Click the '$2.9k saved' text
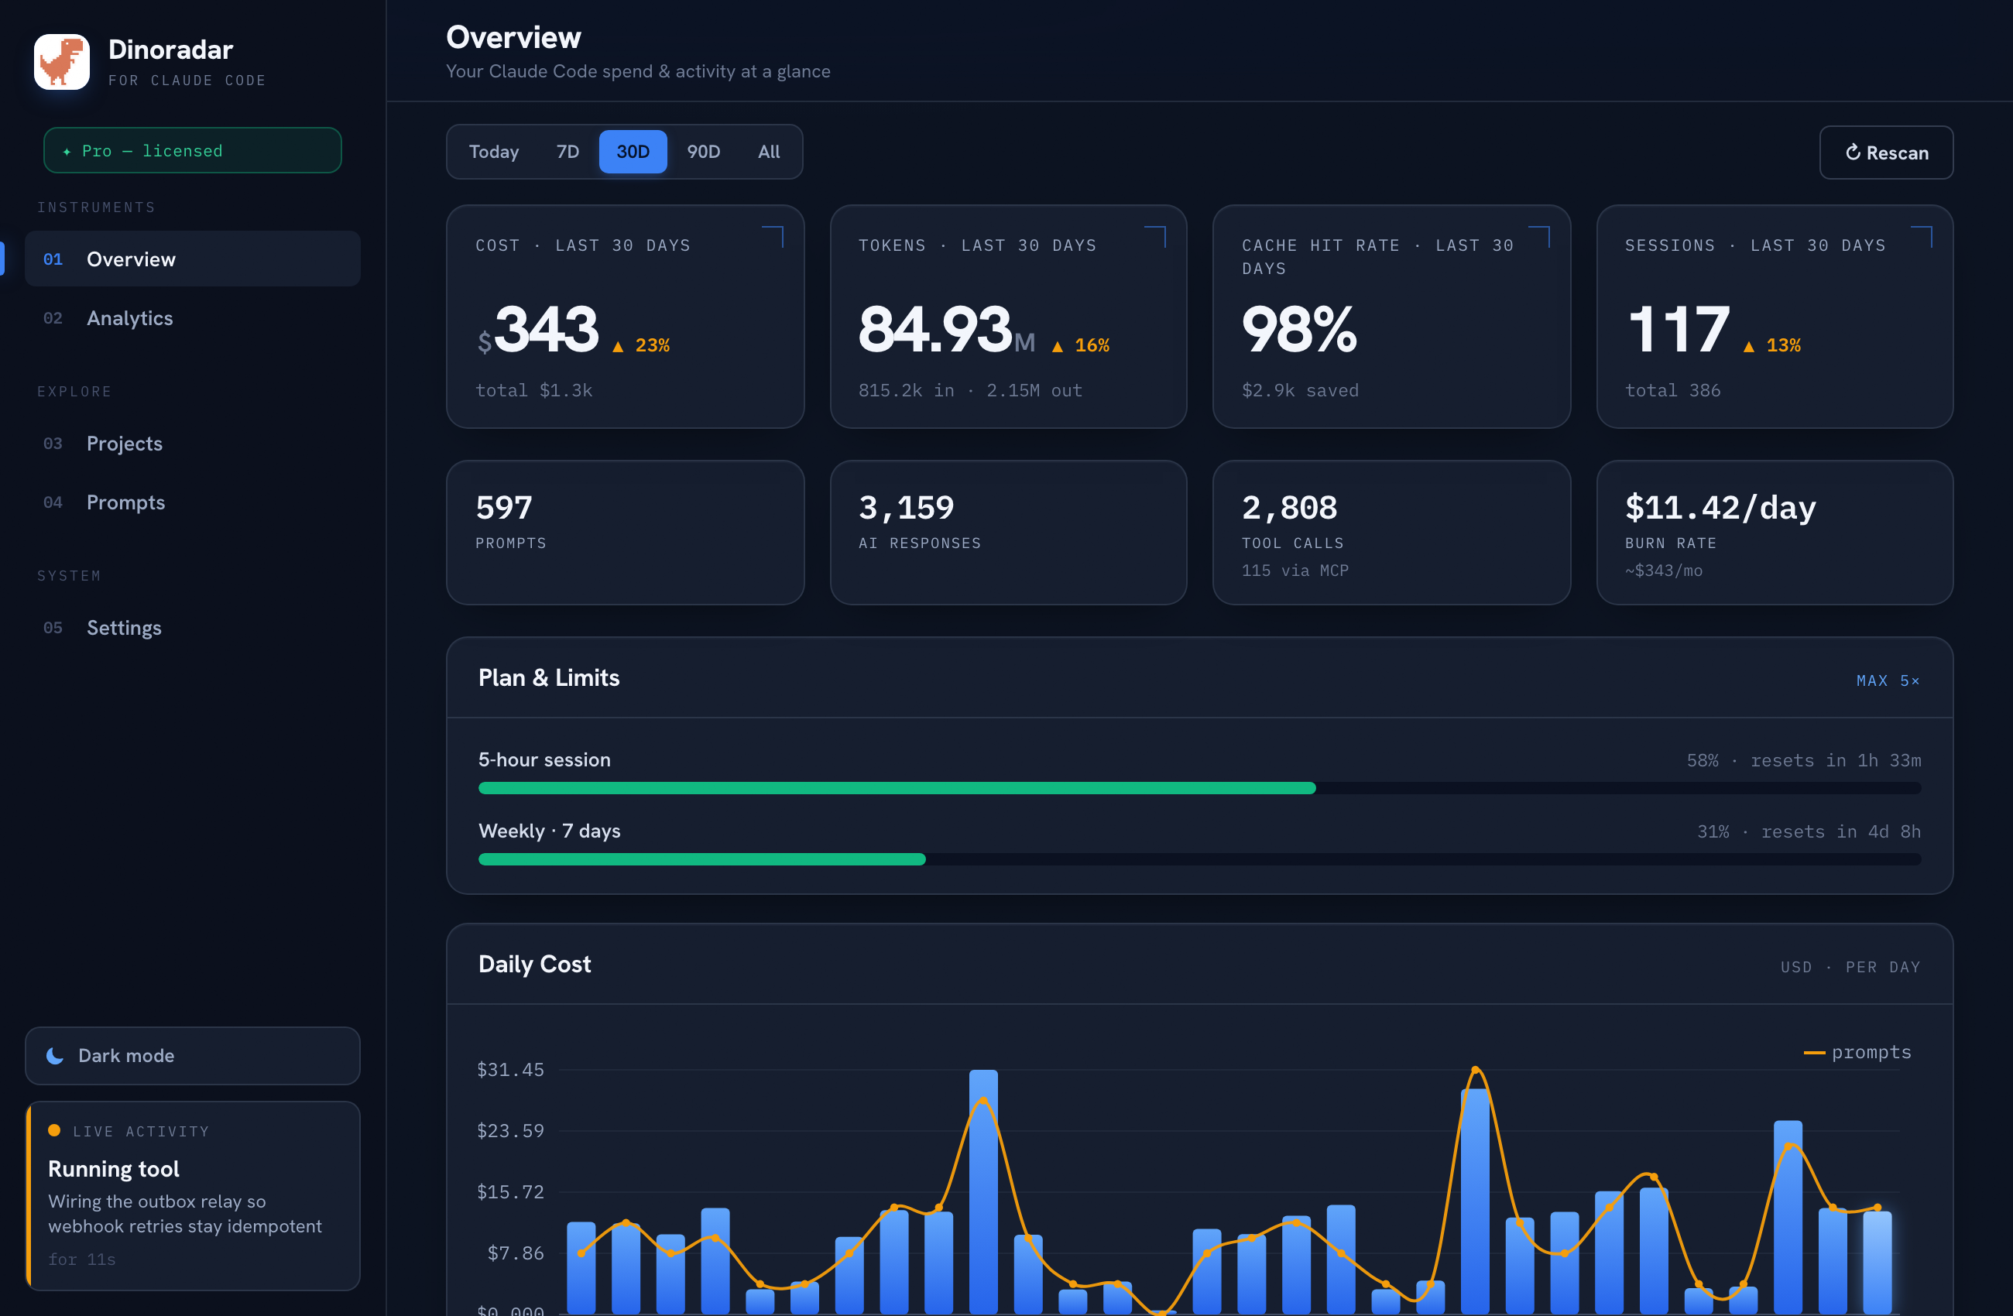2013x1316 pixels. pos(1300,390)
